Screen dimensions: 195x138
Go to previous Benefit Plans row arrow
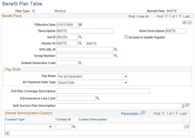click(166, 16)
